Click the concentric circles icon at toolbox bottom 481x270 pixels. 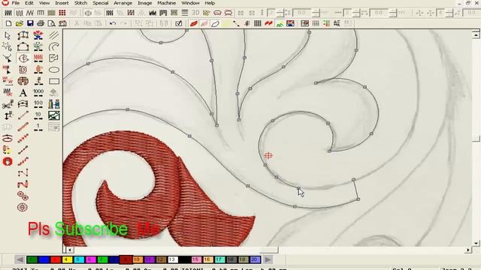(x=23, y=207)
